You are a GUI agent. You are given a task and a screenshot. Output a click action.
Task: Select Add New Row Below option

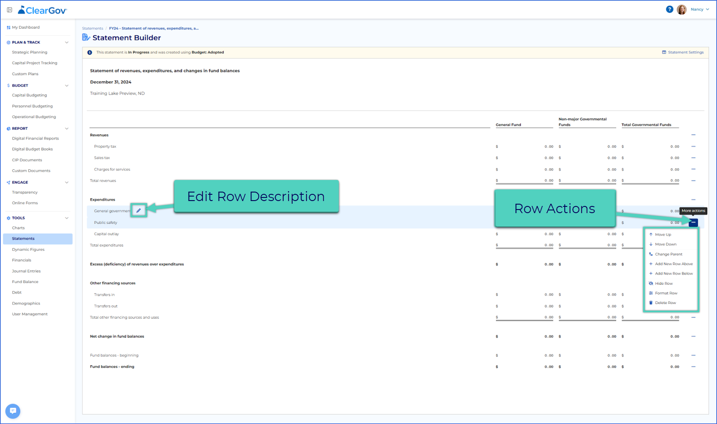[x=671, y=274]
